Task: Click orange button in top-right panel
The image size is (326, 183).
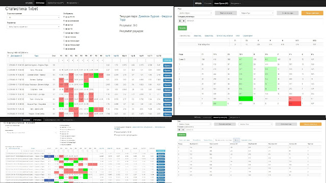Action: point(312,13)
